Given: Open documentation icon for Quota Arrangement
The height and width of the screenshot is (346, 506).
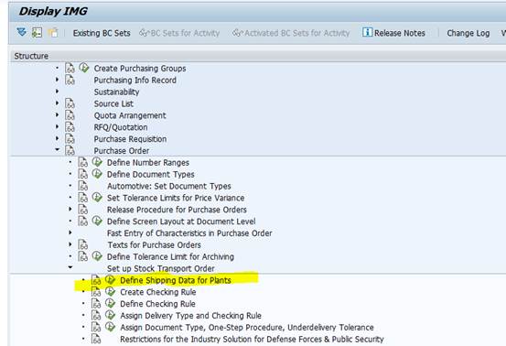Looking at the screenshot, I should tap(70, 115).
